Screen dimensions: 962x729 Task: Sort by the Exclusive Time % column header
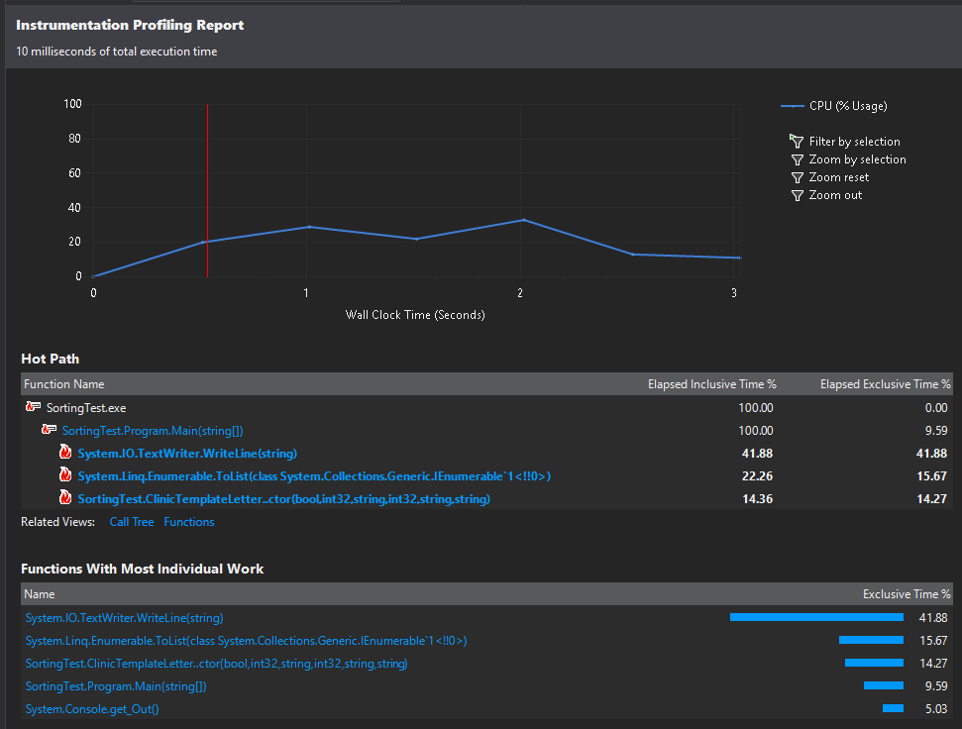906,593
